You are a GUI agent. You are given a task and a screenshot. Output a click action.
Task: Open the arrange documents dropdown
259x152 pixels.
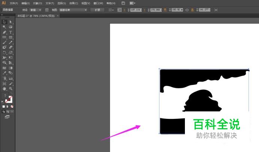coord(132,3)
